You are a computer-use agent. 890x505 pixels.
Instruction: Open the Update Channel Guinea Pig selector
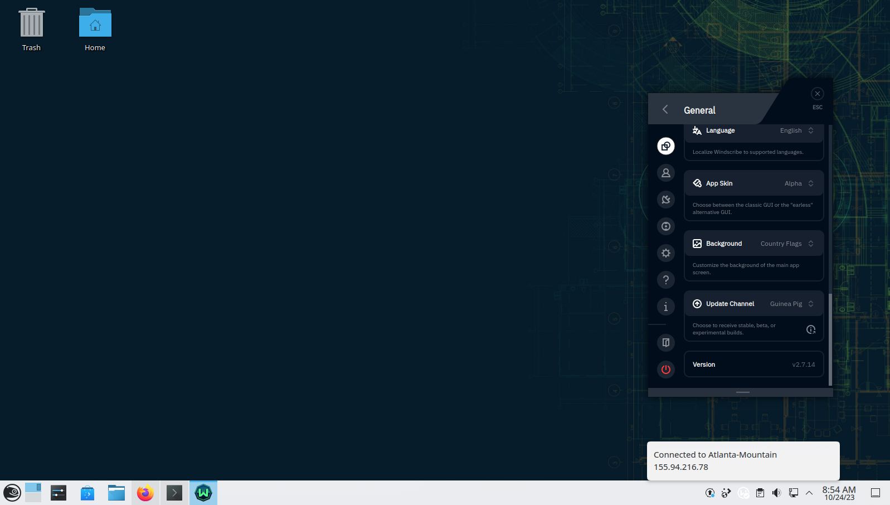click(791, 304)
